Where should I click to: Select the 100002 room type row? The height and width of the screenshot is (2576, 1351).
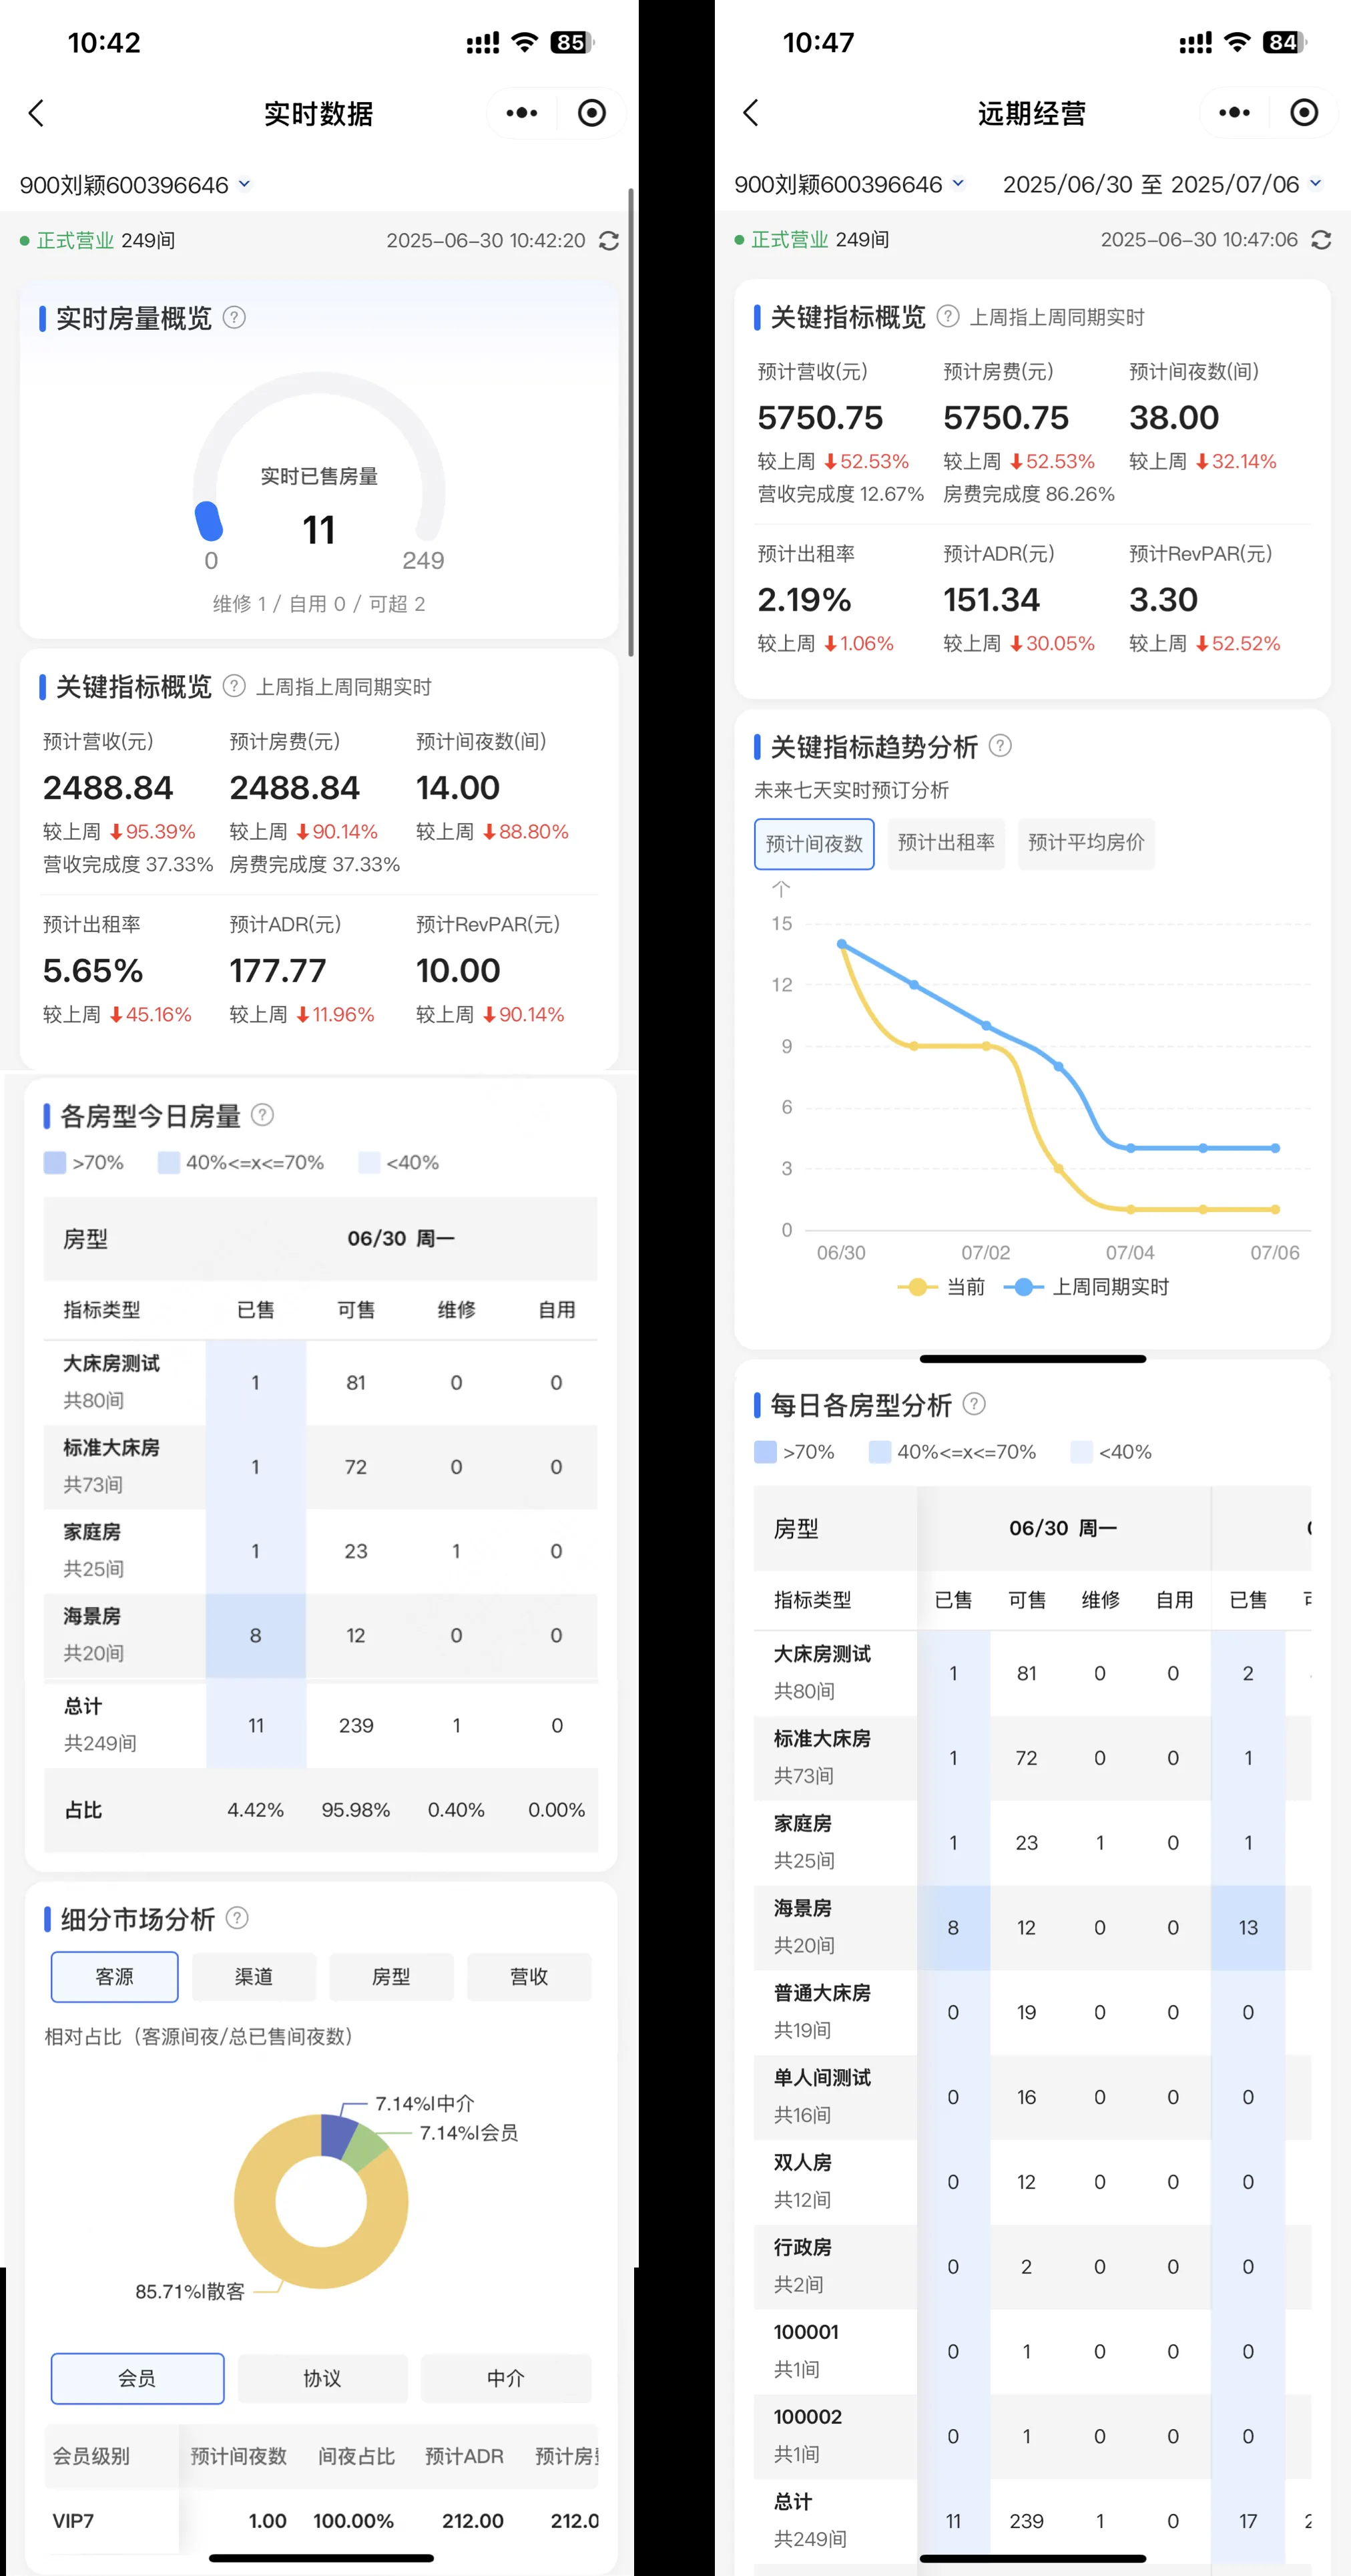(1032, 2436)
